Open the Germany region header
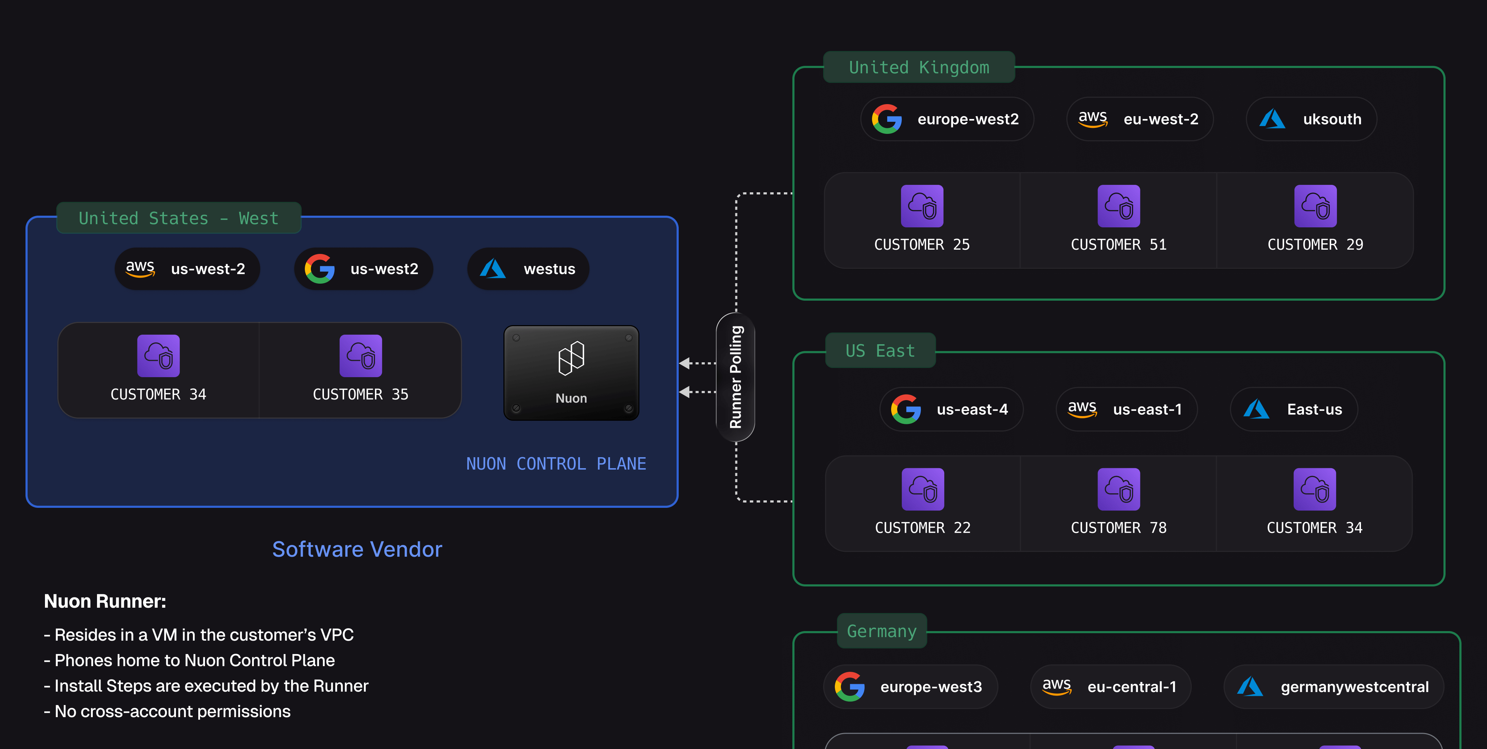Image resolution: width=1487 pixels, height=749 pixels. pyautogui.click(x=882, y=631)
